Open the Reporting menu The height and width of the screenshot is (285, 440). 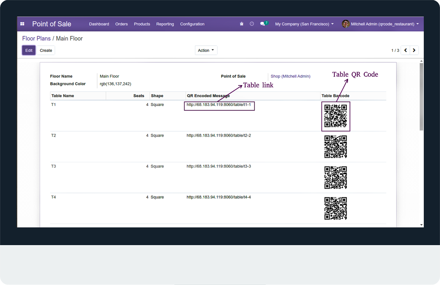coord(165,24)
